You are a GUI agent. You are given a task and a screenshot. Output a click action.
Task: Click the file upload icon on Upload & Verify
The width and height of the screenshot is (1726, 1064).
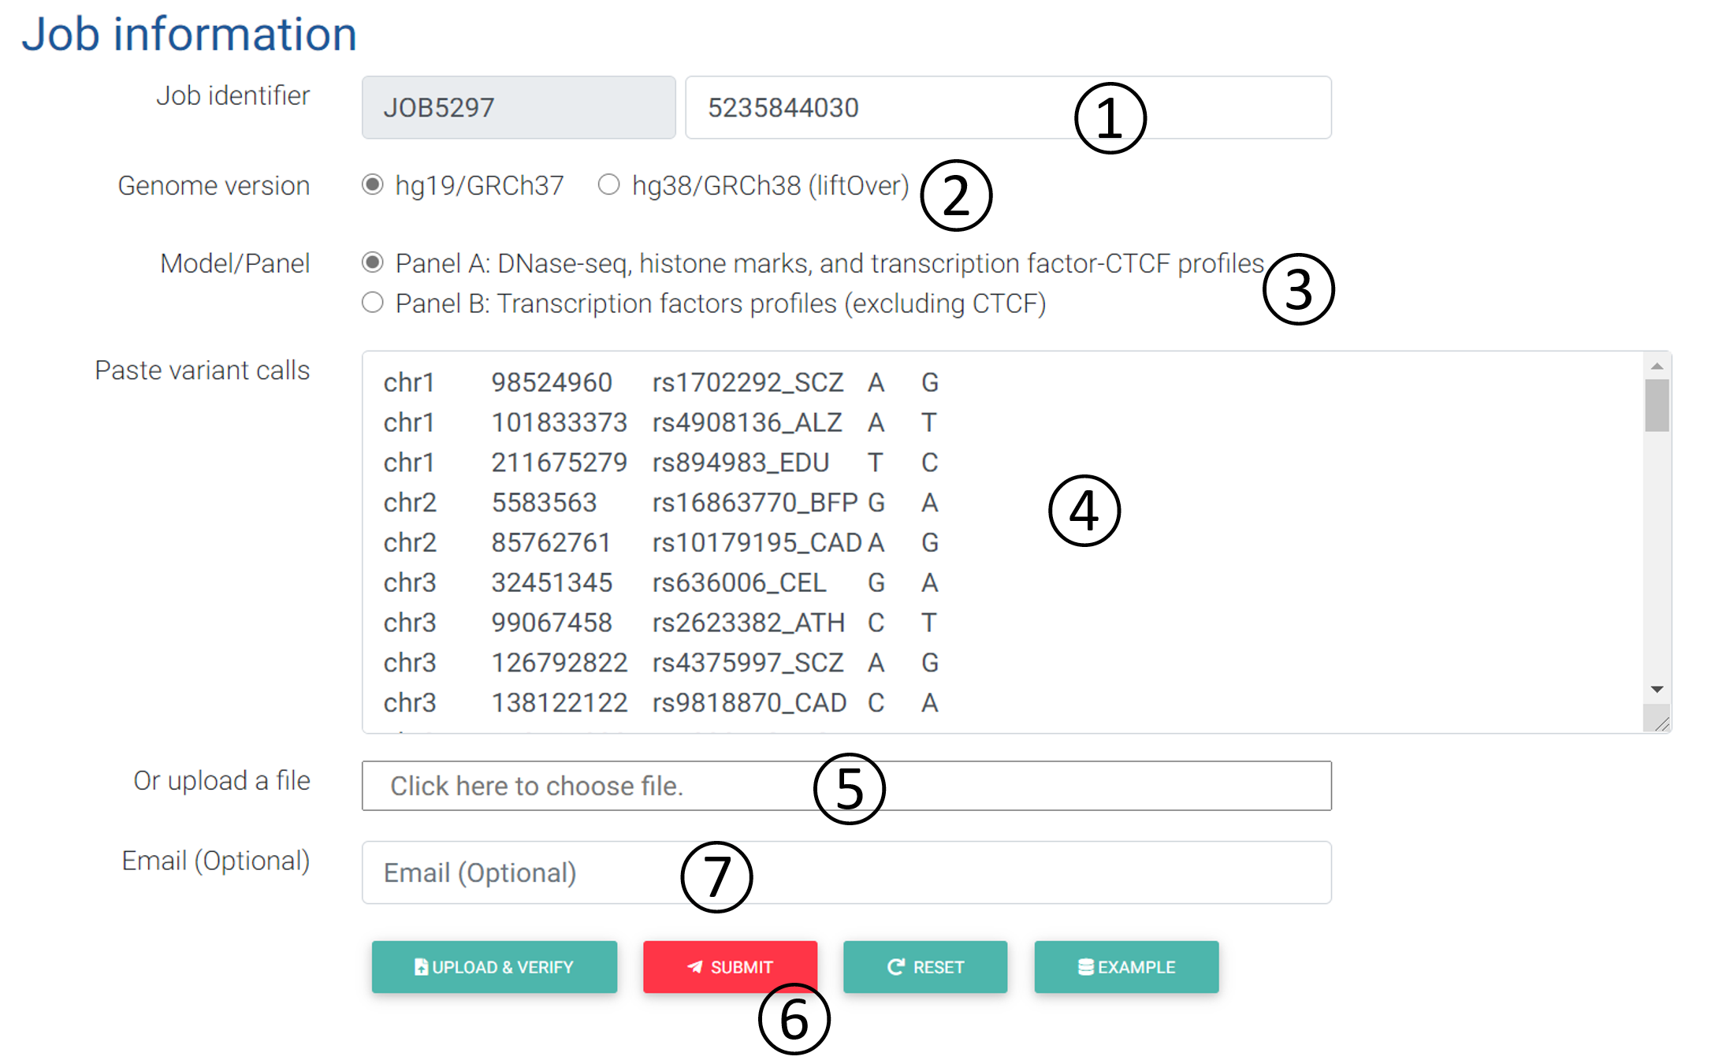coord(421,967)
